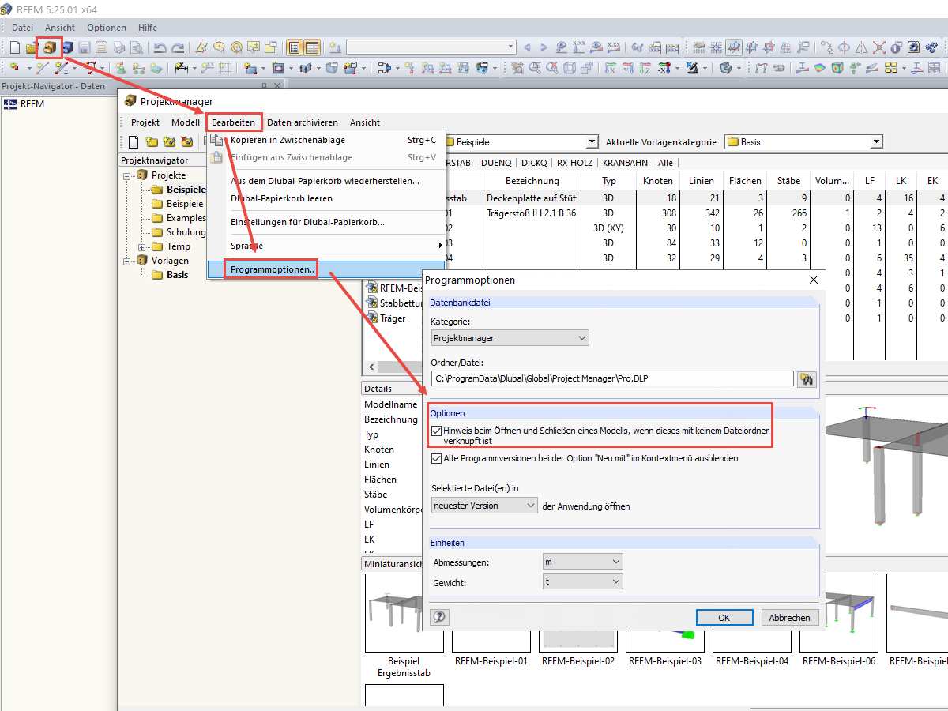This screenshot has height=711, width=948.
Task: Toggle the Tables panel icon in RFEM toolbar
Action: [312, 47]
